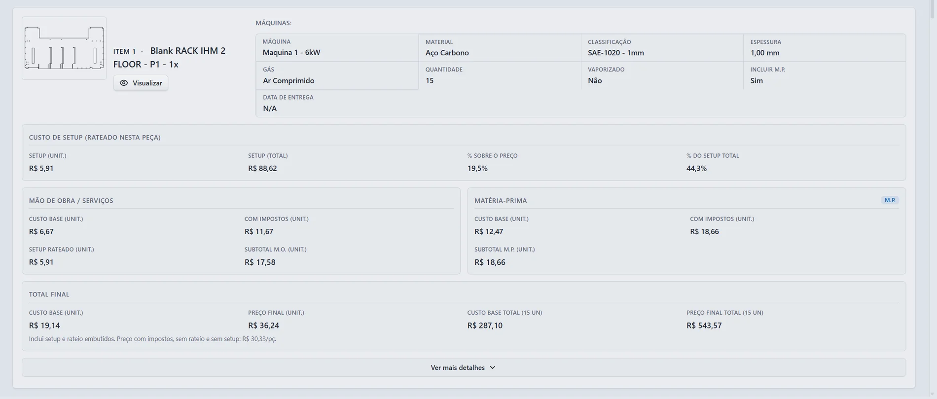
Task: Click the Total Final section heading
Action: click(x=49, y=294)
